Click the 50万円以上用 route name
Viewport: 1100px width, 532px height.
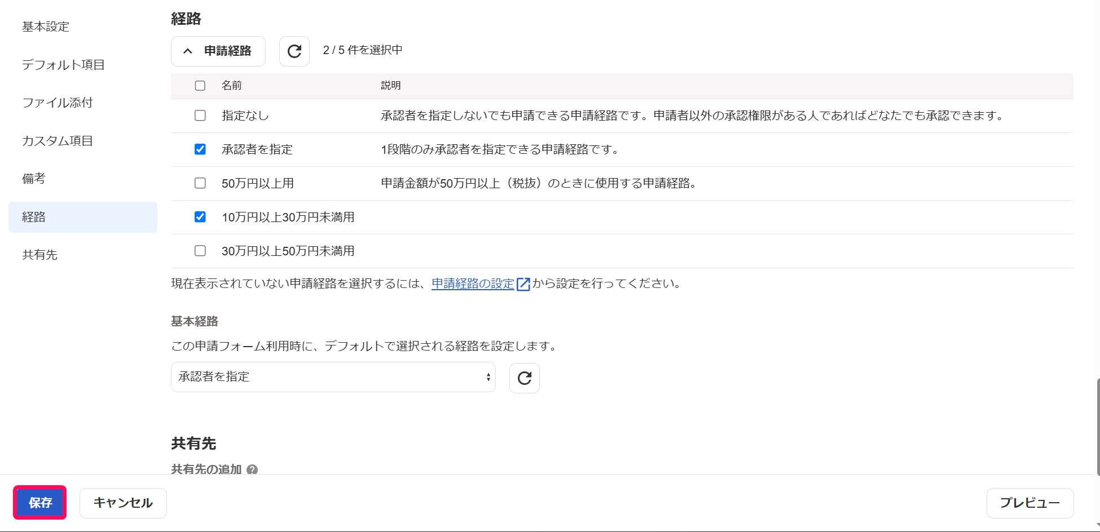coord(258,183)
